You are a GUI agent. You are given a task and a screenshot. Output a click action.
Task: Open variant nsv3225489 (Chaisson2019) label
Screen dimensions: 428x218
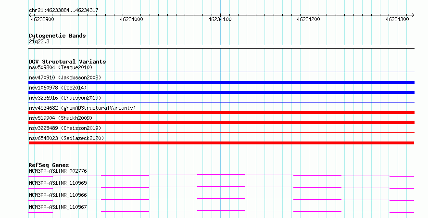pos(65,128)
